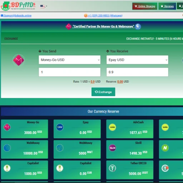Open the Reviews button

point(167,6)
